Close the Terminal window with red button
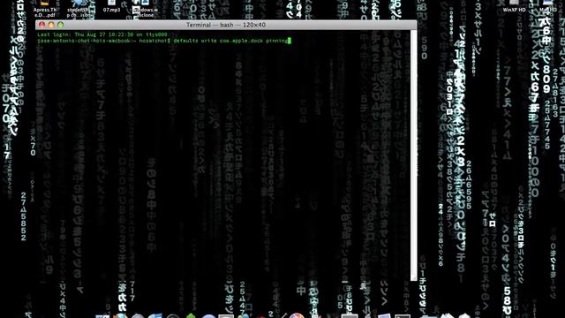Screen dimensions: 565x318 pyautogui.click(x=41, y=25)
